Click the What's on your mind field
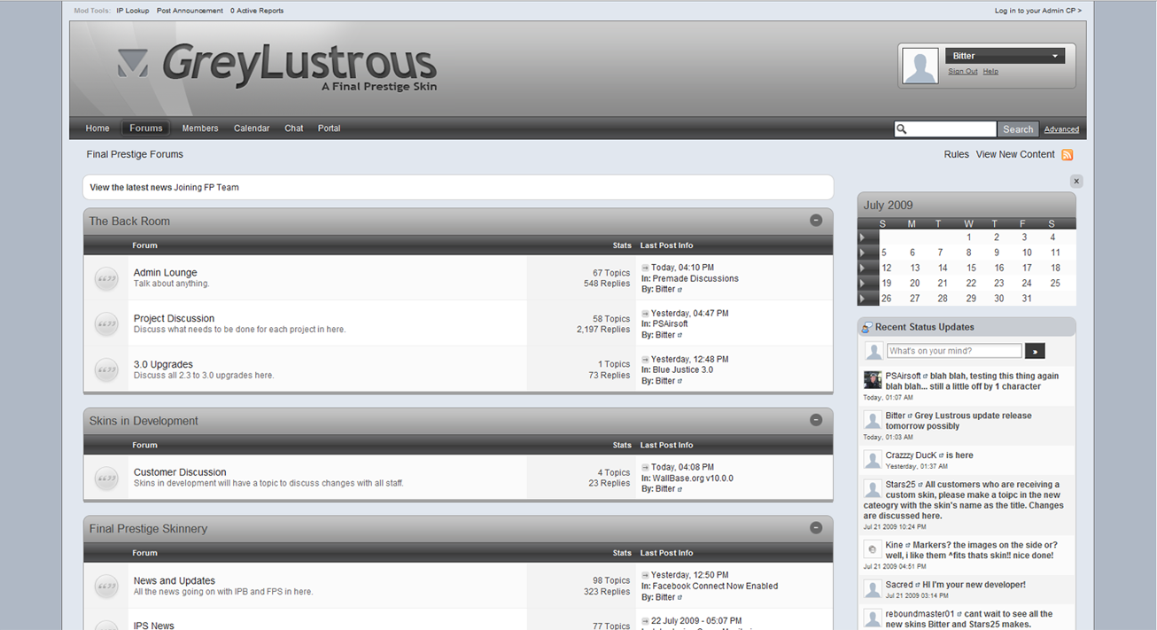This screenshot has width=1157, height=630. 954,351
